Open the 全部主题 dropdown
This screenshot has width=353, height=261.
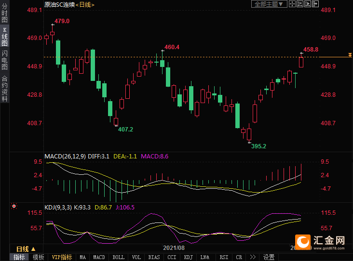[x=269, y=4]
